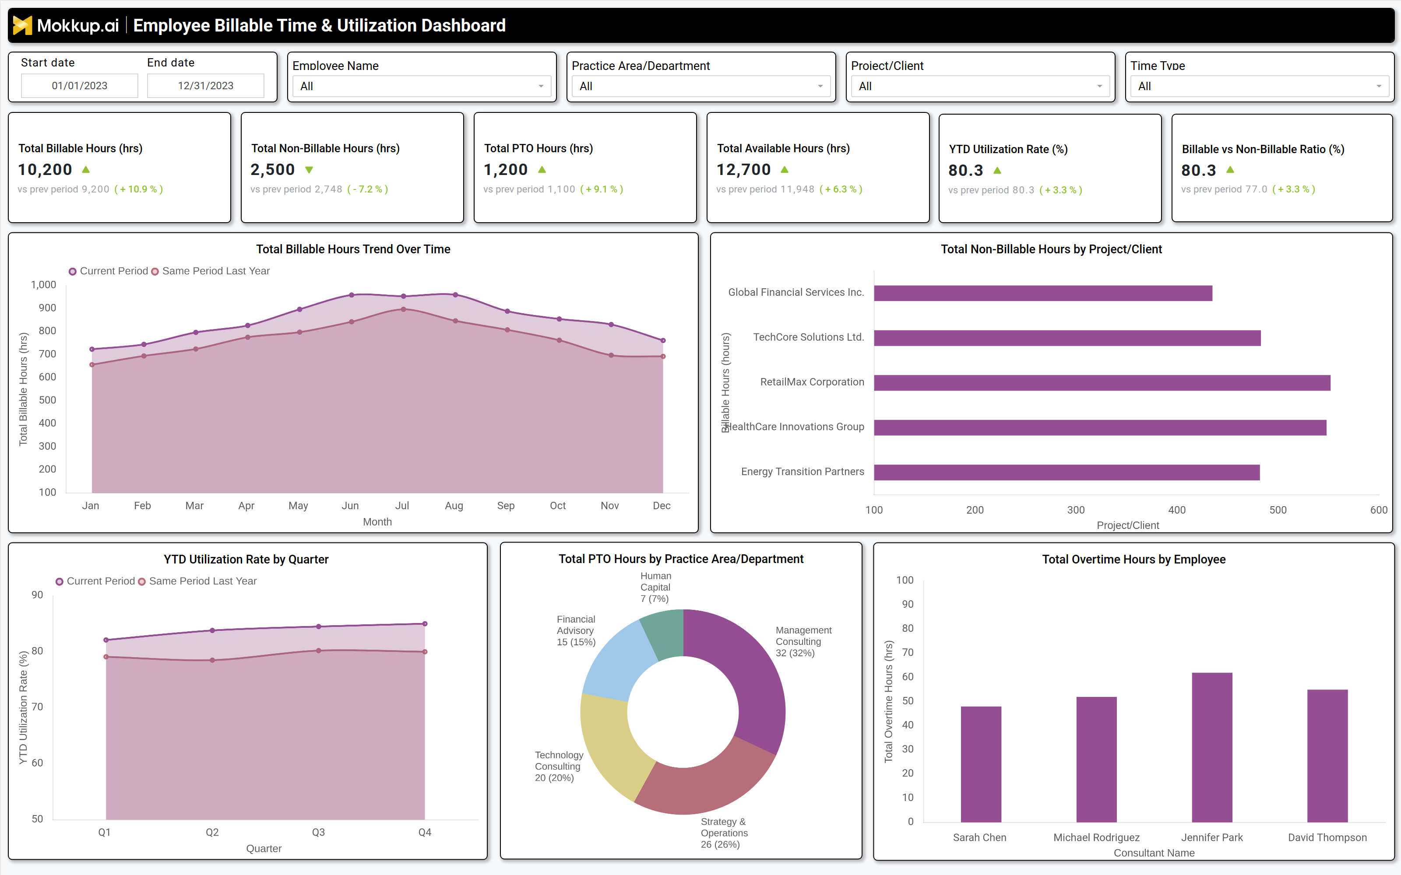Select the RetailMax Corporation bar
1401x875 pixels.
point(1102,382)
